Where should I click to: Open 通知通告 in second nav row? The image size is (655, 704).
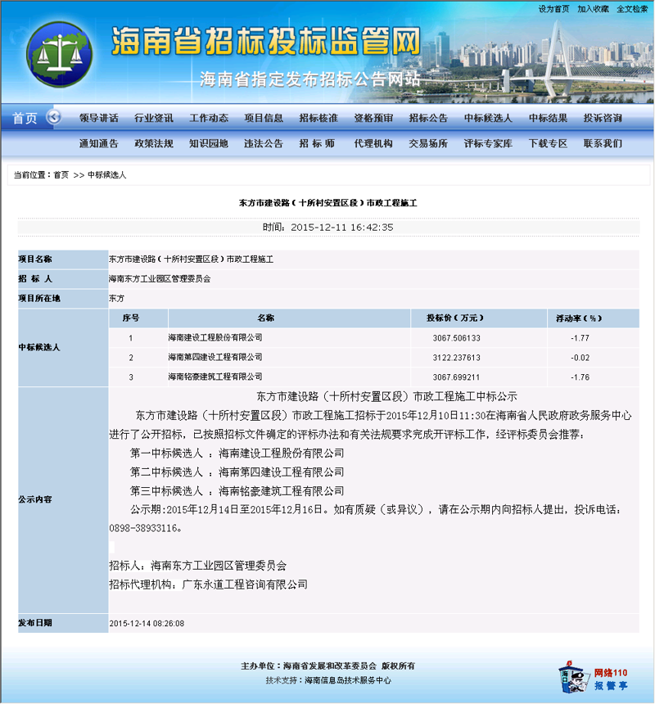pyautogui.click(x=99, y=144)
